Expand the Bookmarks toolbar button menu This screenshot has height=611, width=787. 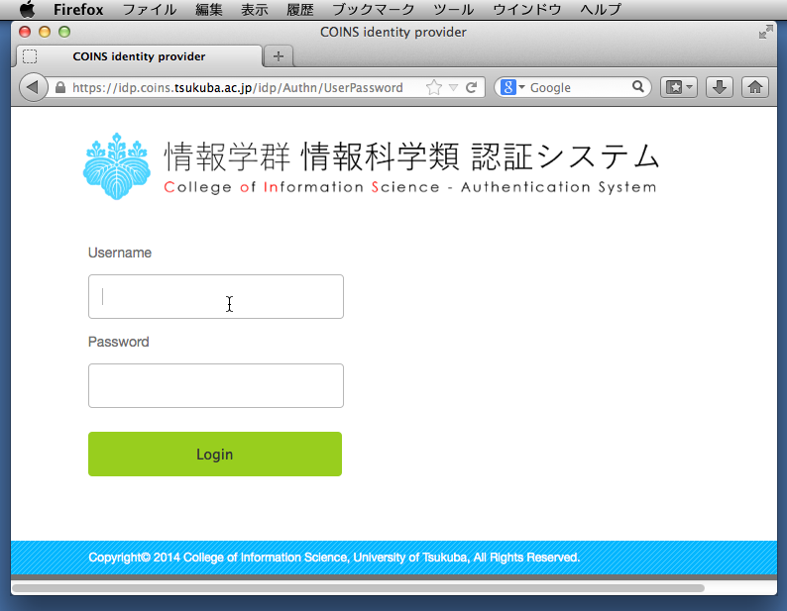[679, 87]
